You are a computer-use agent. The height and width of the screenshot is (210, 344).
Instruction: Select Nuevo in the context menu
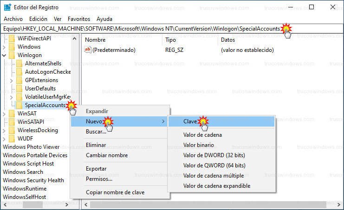pyautogui.click(x=119, y=121)
